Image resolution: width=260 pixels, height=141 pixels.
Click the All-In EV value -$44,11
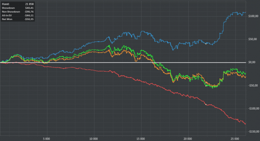pyautogui.click(x=29, y=16)
